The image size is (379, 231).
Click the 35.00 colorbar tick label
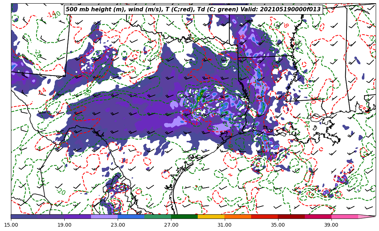coord(278,225)
